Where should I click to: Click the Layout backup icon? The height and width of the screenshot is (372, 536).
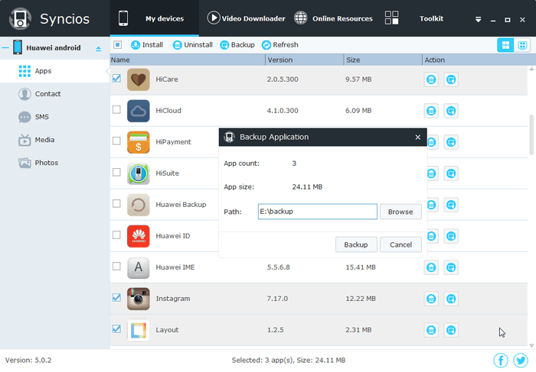coord(451,330)
